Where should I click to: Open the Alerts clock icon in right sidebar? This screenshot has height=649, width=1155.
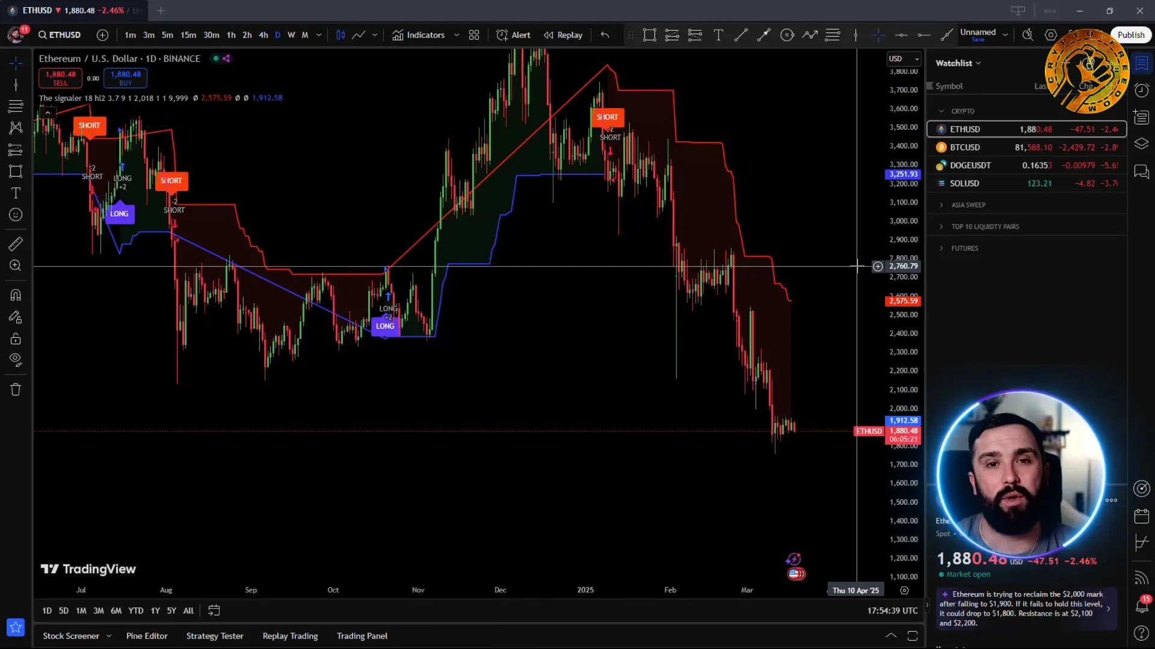click(x=1141, y=90)
